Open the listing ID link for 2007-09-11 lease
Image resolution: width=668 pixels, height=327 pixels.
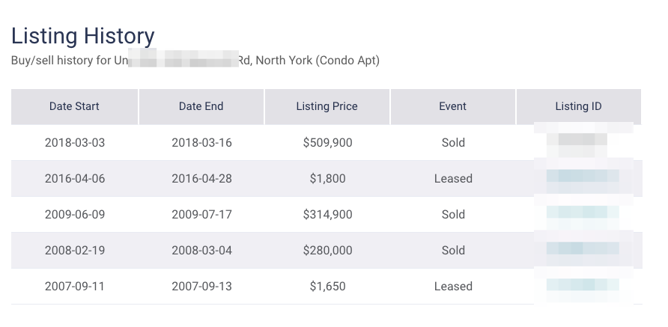click(x=583, y=284)
